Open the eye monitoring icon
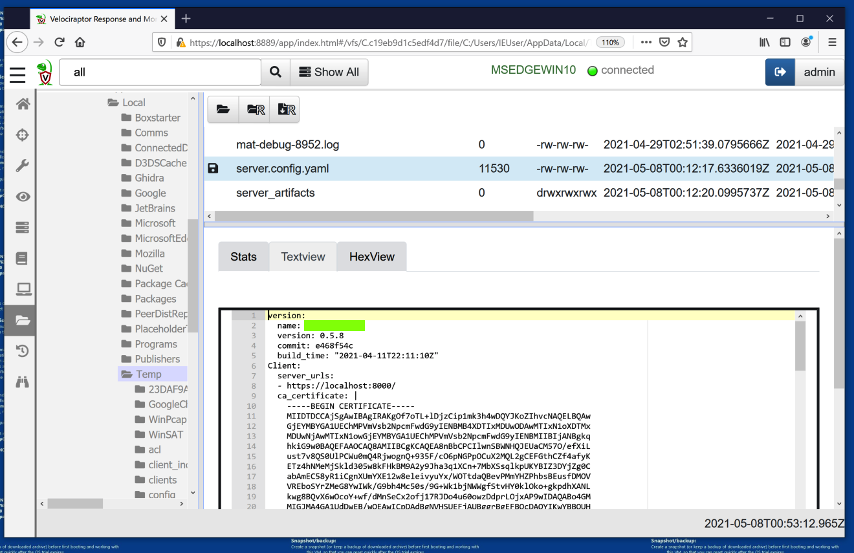 [x=23, y=197]
